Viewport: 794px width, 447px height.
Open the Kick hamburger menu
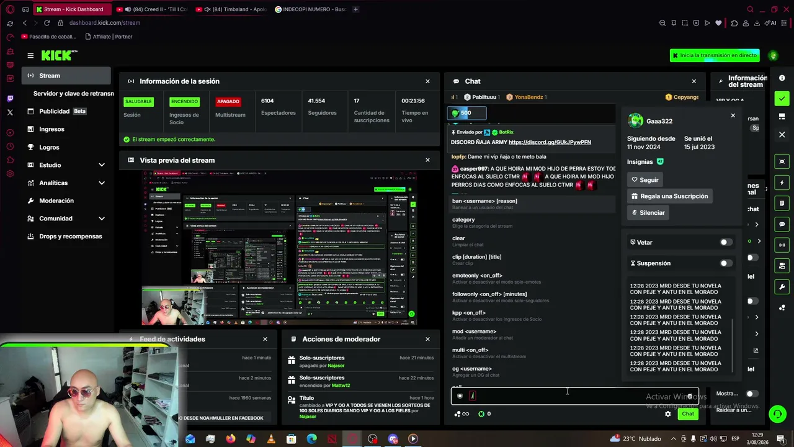pyautogui.click(x=30, y=55)
